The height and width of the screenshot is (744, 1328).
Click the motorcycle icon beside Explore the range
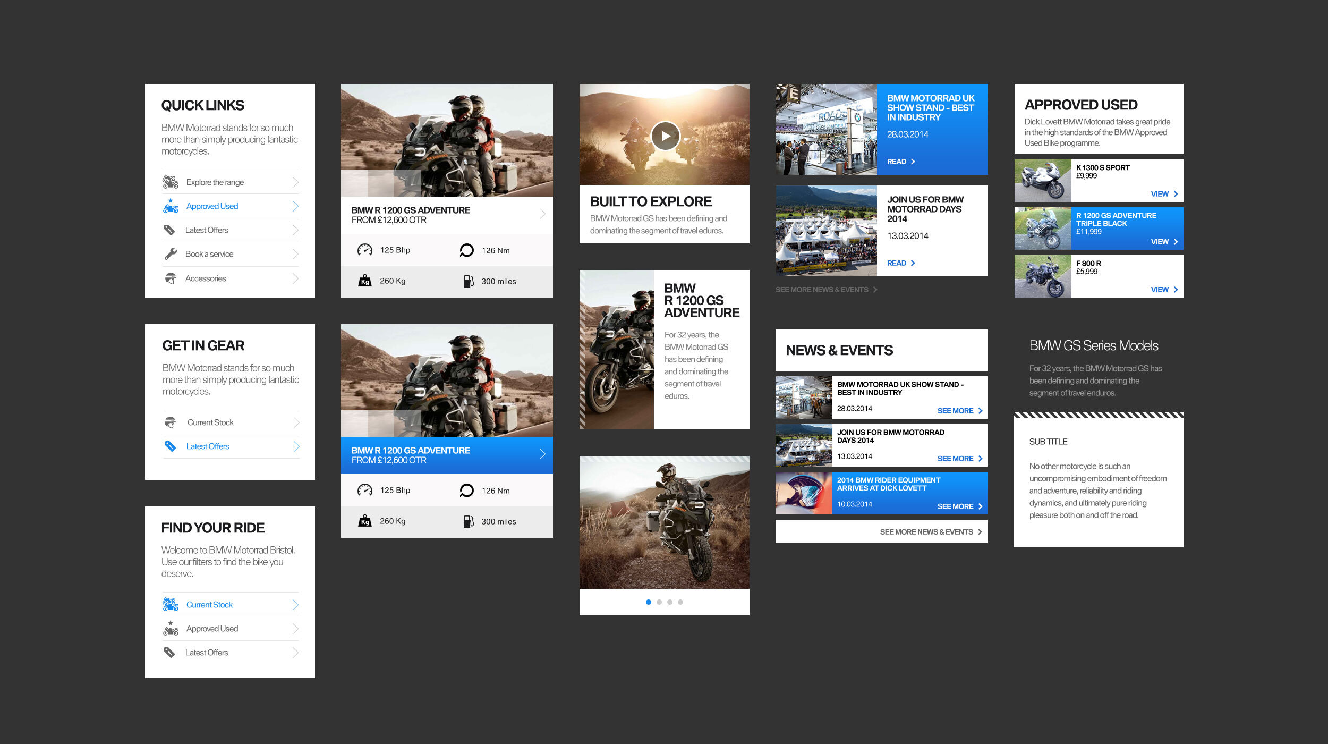170,182
